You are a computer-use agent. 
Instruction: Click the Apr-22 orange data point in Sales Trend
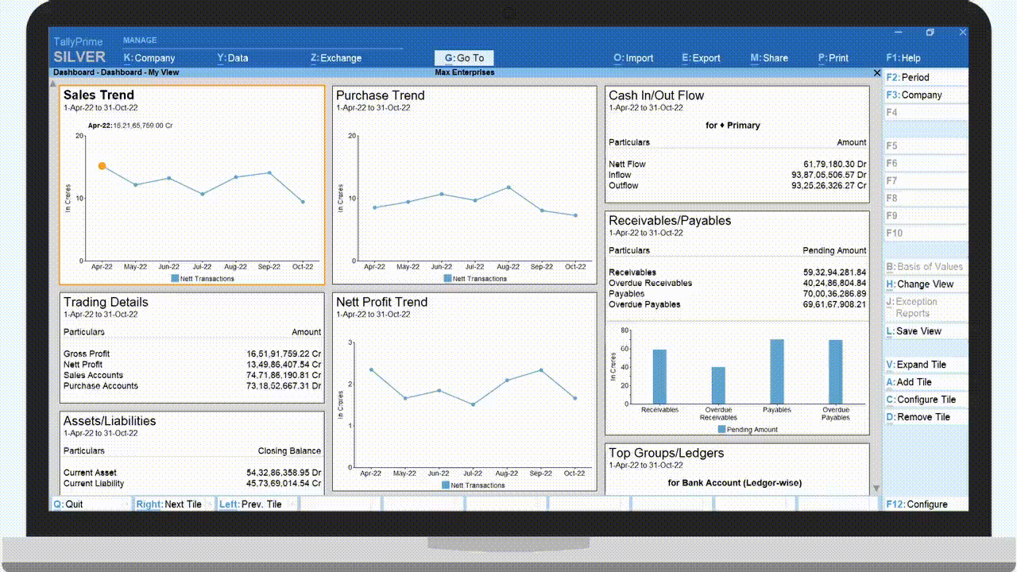[102, 166]
